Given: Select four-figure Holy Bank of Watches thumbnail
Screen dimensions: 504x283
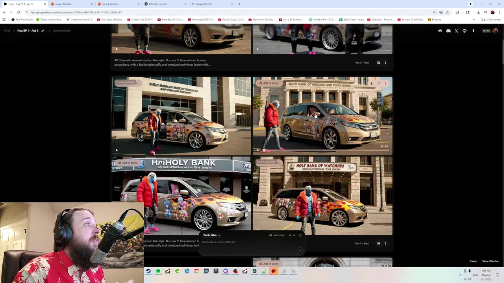Looking at the screenshot, I should coord(322,196).
